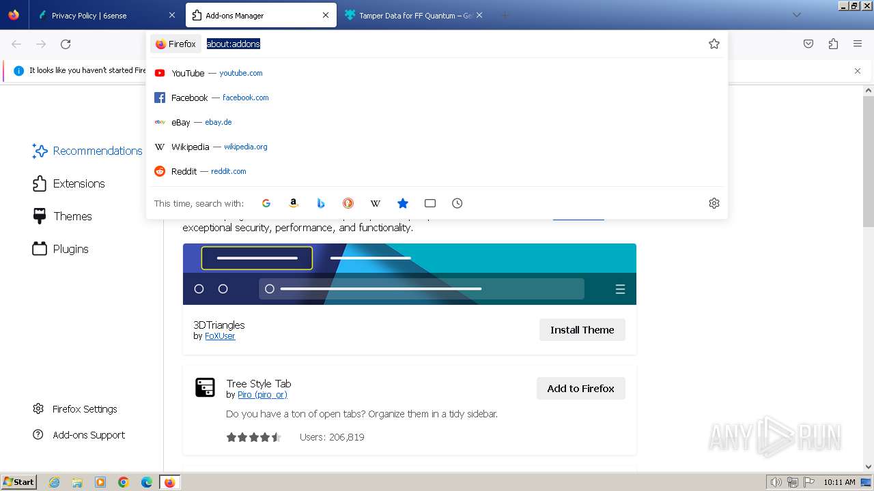Open Firefox Settings link
The height and width of the screenshot is (491, 874).
pyautogui.click(x=75, y=409)
